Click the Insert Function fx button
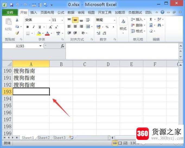The width and height of the screenshot is (185, 148). (x=62, y=46)
